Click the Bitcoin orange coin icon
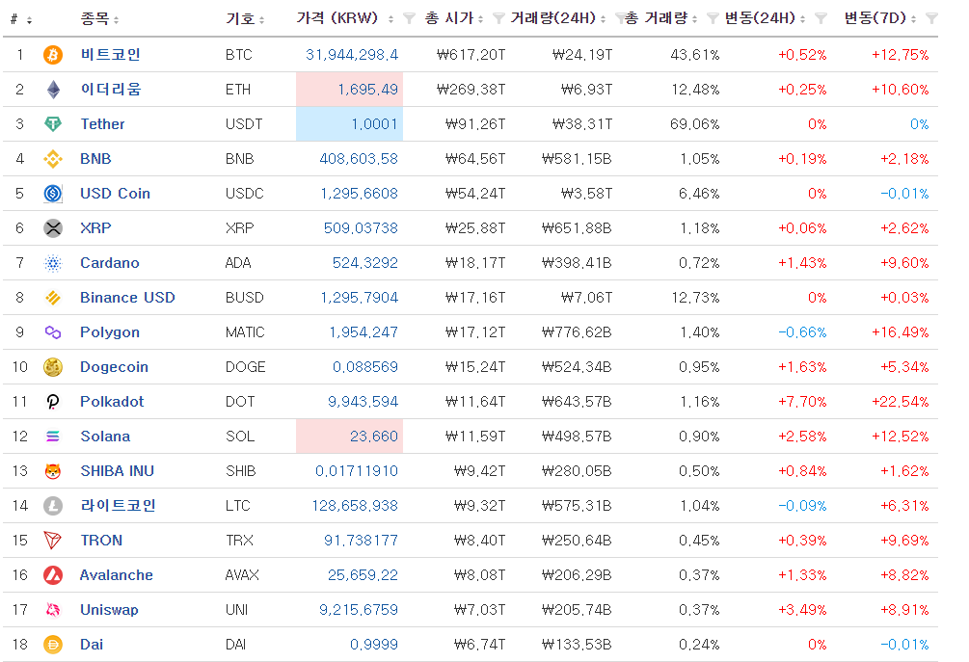The image size is (969, 662). coord(53,55)
